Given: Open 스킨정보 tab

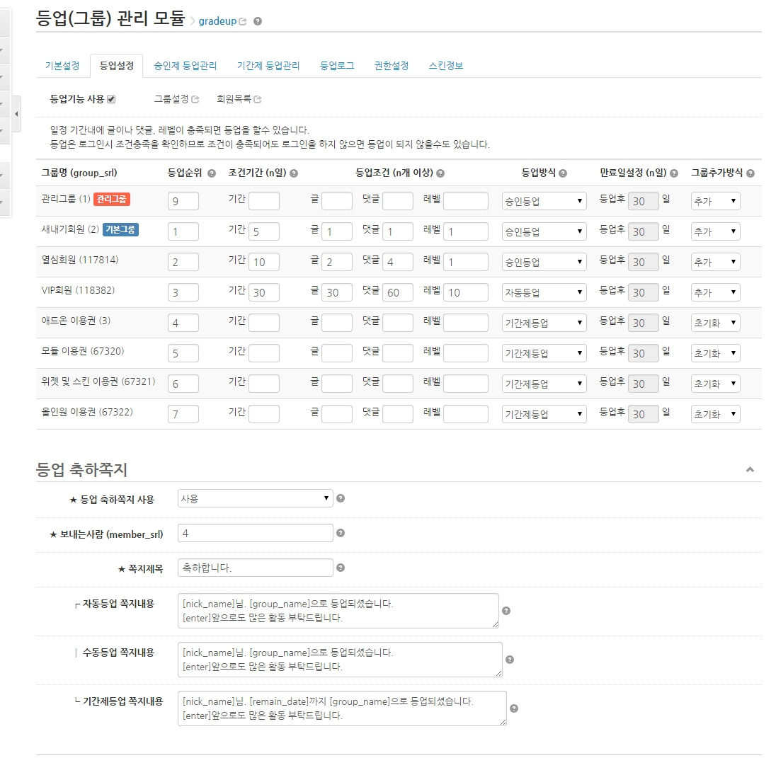Looking at the screenshot, I should click(445, 66).
